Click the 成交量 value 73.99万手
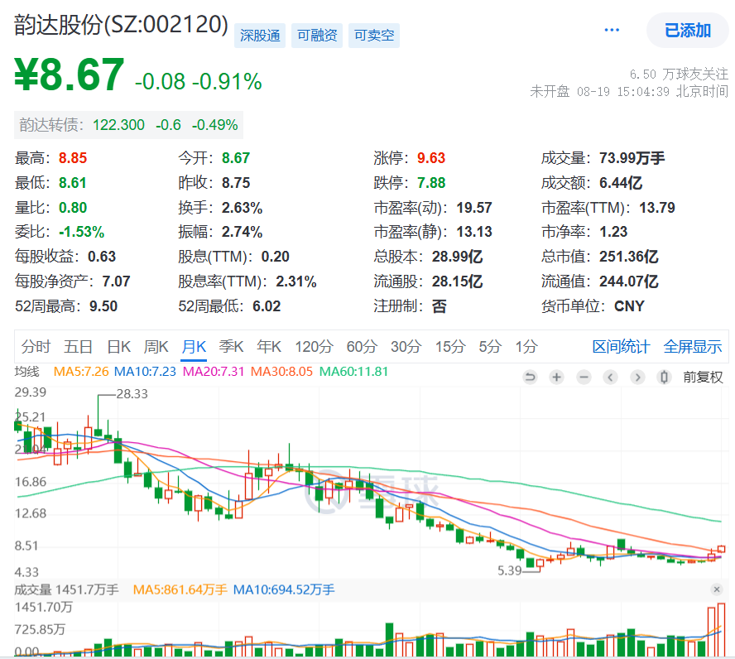735x659 pixels. tap(632, 158)
